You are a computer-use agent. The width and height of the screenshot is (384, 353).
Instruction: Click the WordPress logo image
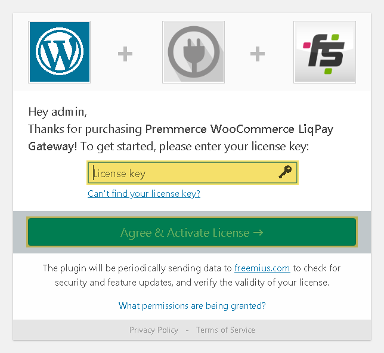click(x=59, y=52)
